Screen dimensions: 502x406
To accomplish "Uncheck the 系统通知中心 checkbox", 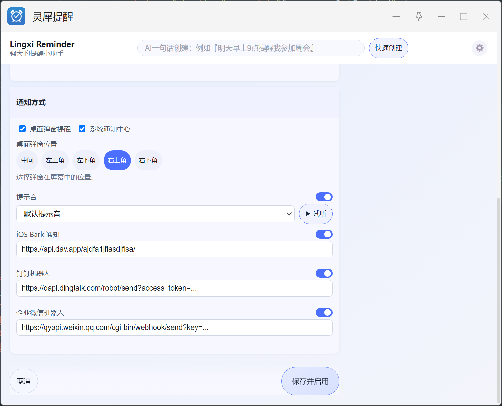I will [82, 129].
